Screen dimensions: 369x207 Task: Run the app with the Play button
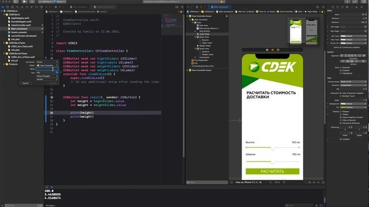click(x=24, y=2)
